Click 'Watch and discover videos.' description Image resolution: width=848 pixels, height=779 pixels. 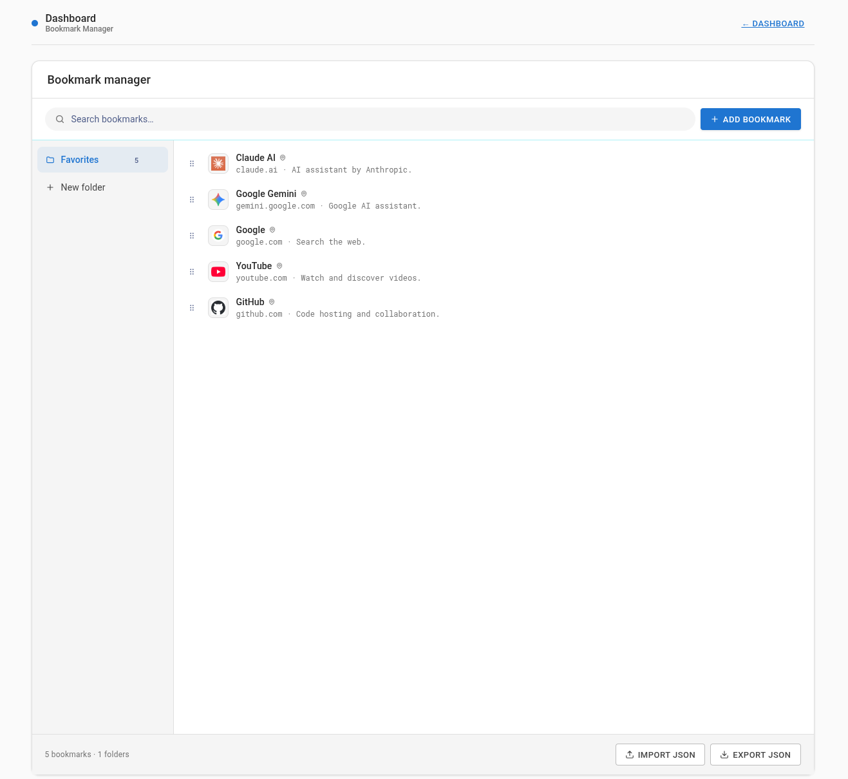tap(361, 278)
